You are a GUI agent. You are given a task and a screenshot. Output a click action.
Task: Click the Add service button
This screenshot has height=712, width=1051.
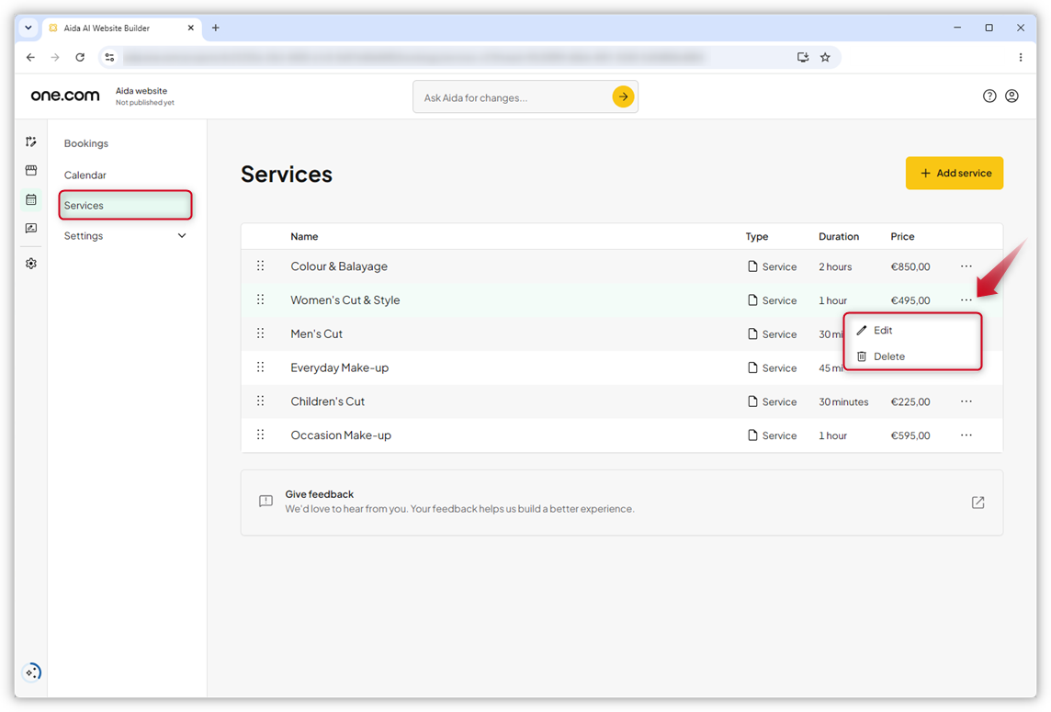954,173
